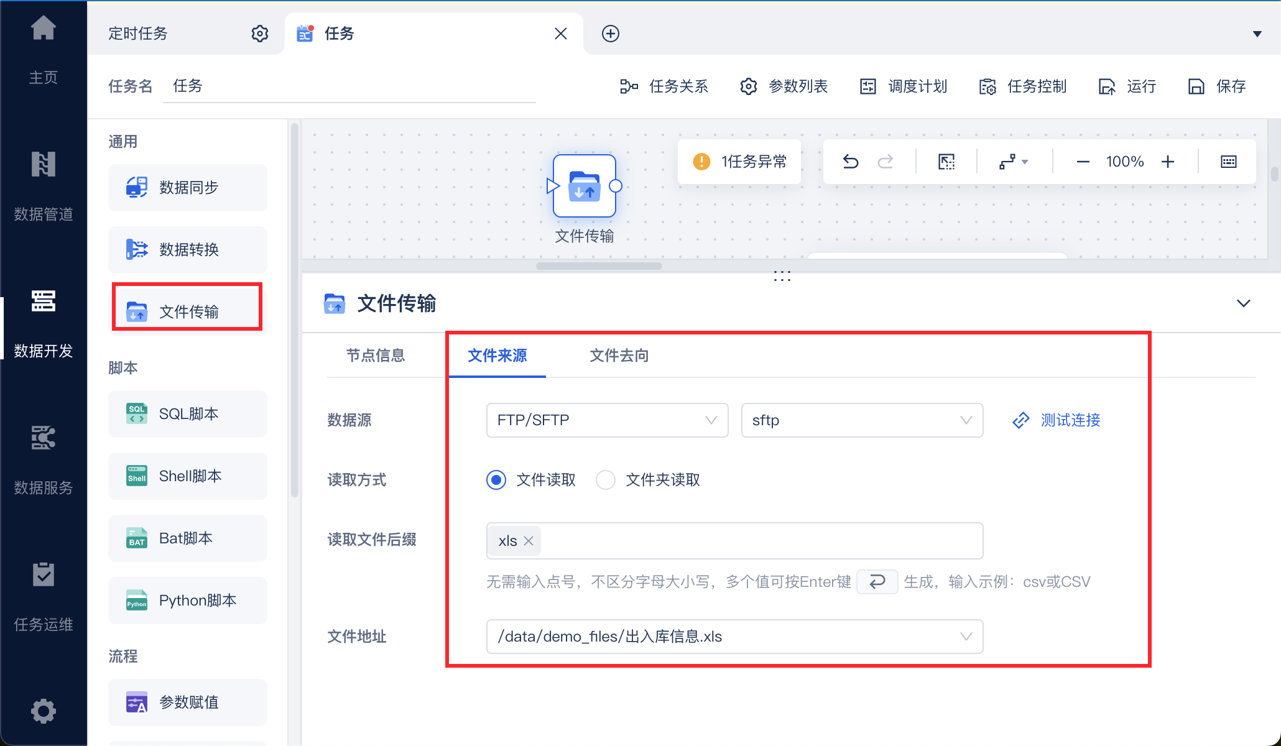Select 文件读取 radio button

[496, 480]
